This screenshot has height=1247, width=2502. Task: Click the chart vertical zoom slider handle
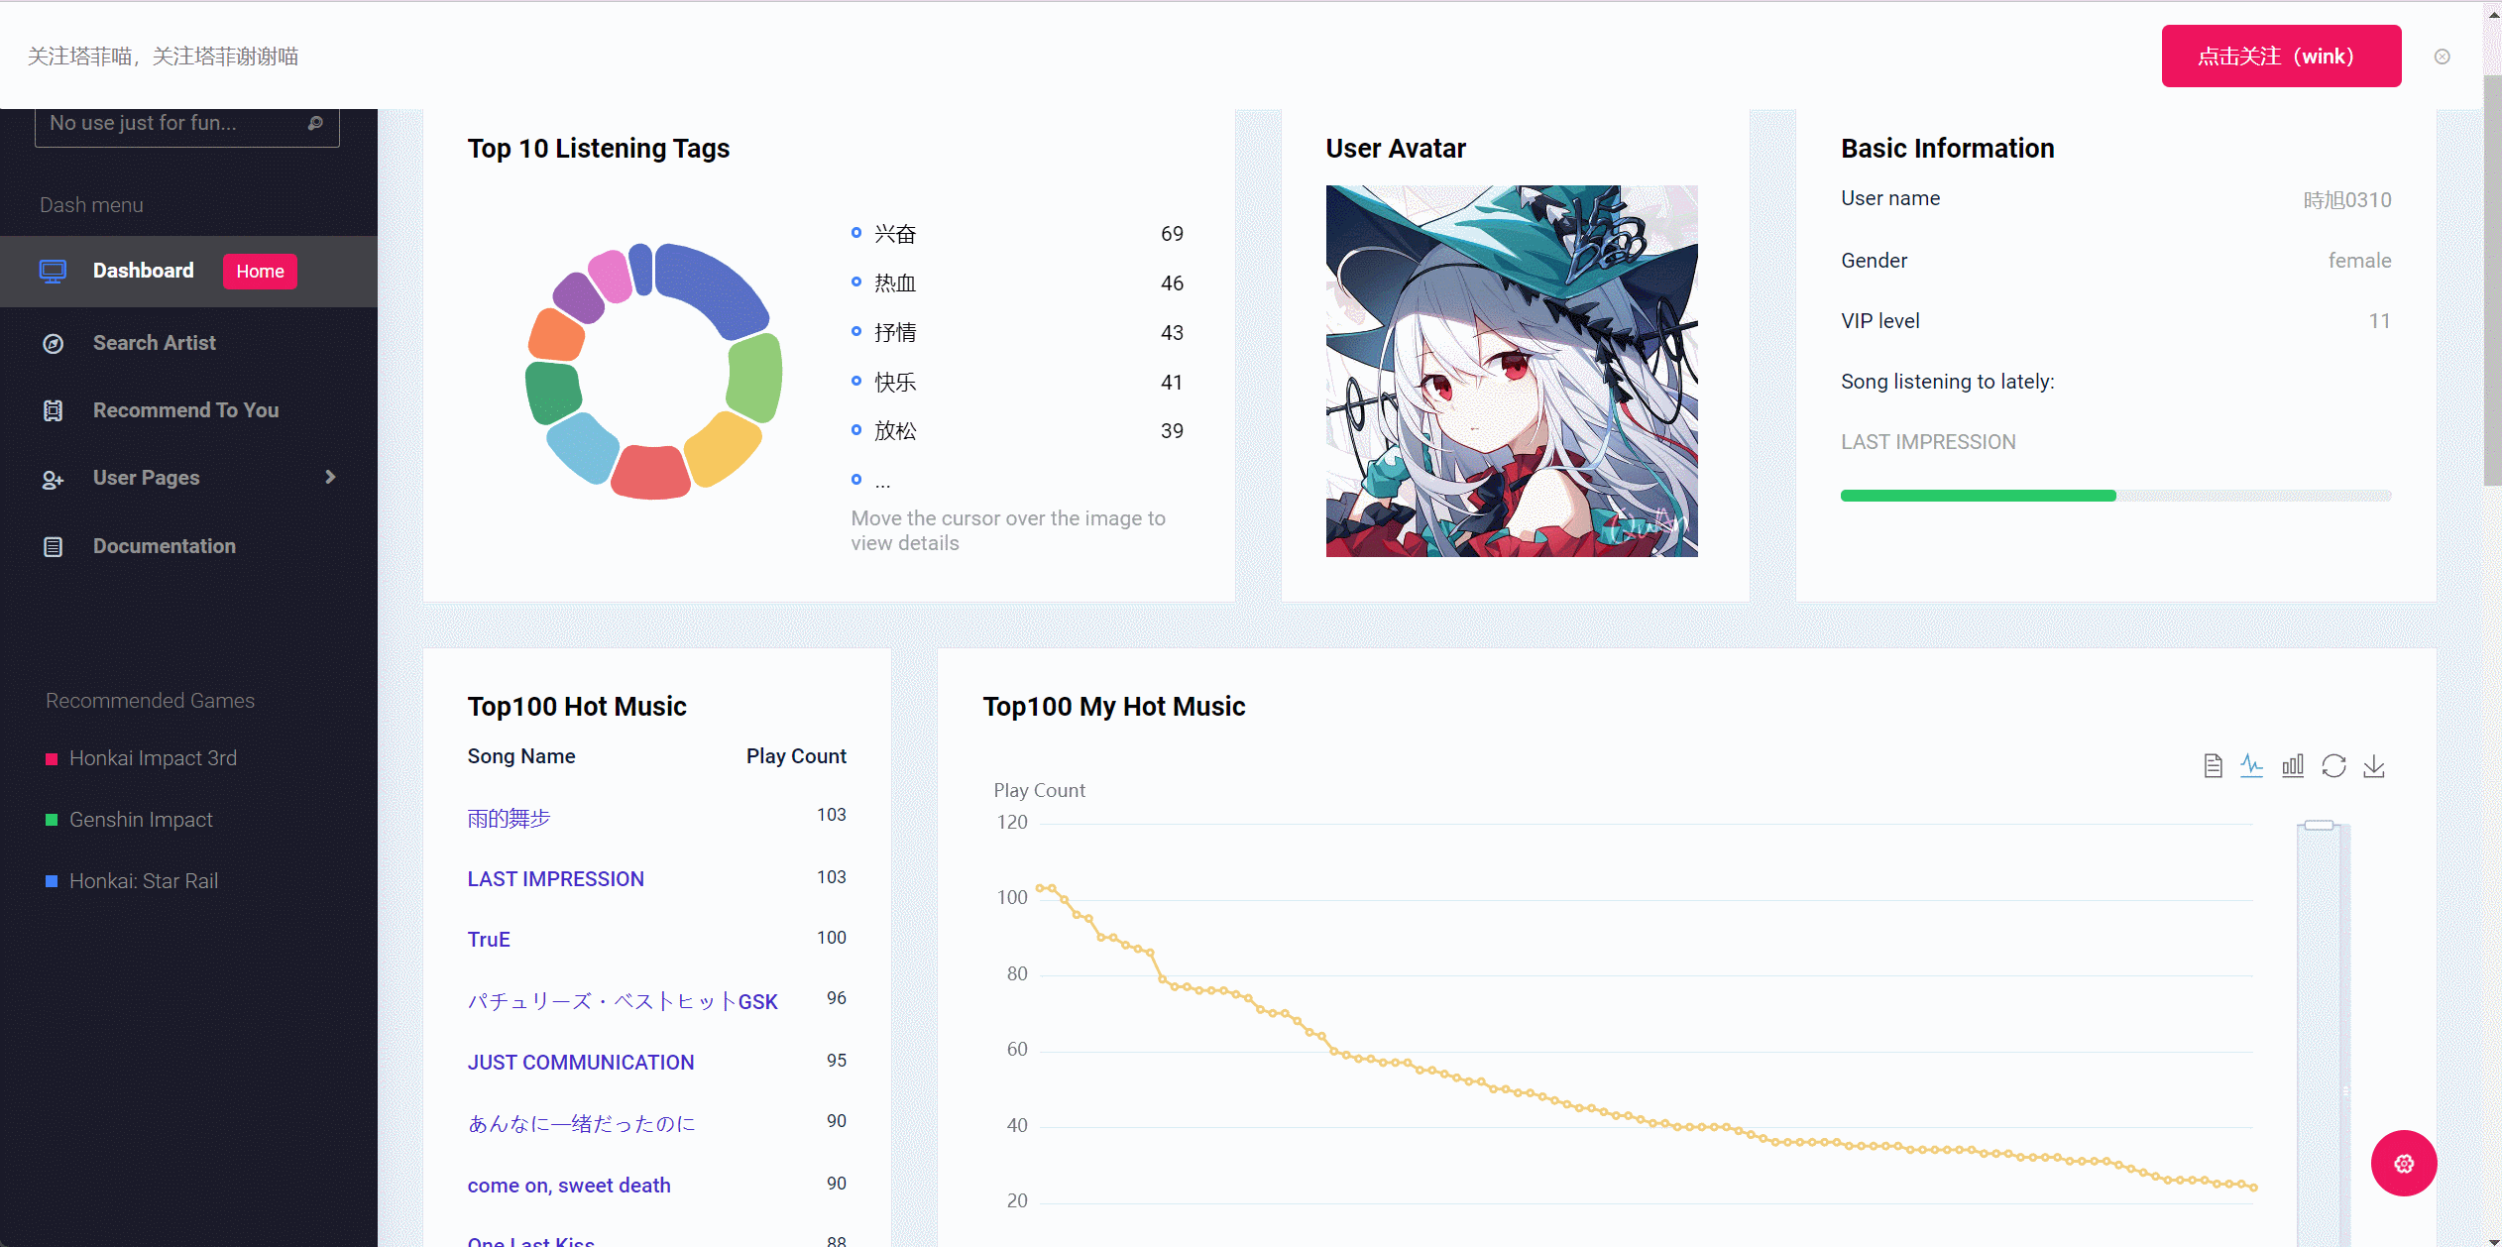(2319, 825)
